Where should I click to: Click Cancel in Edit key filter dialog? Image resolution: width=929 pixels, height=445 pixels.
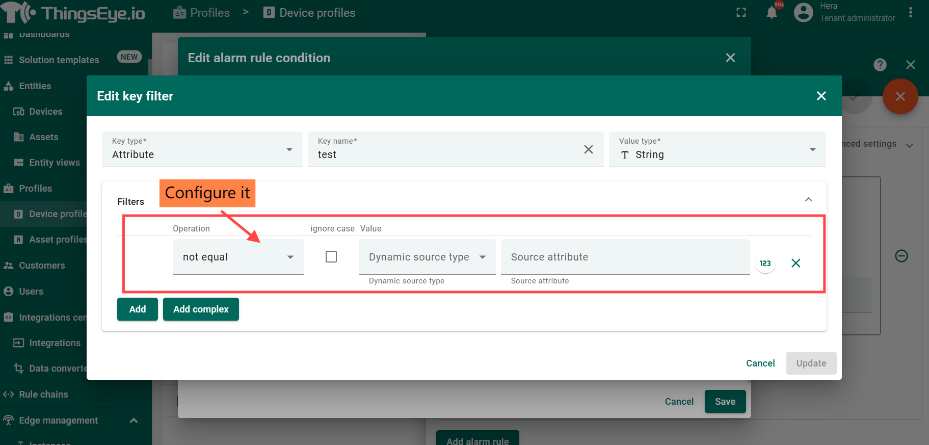pos(760,363)
